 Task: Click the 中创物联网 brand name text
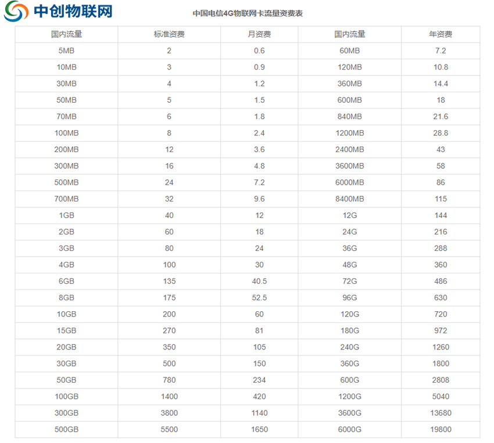pyautogui.click(x=73, y=12)
